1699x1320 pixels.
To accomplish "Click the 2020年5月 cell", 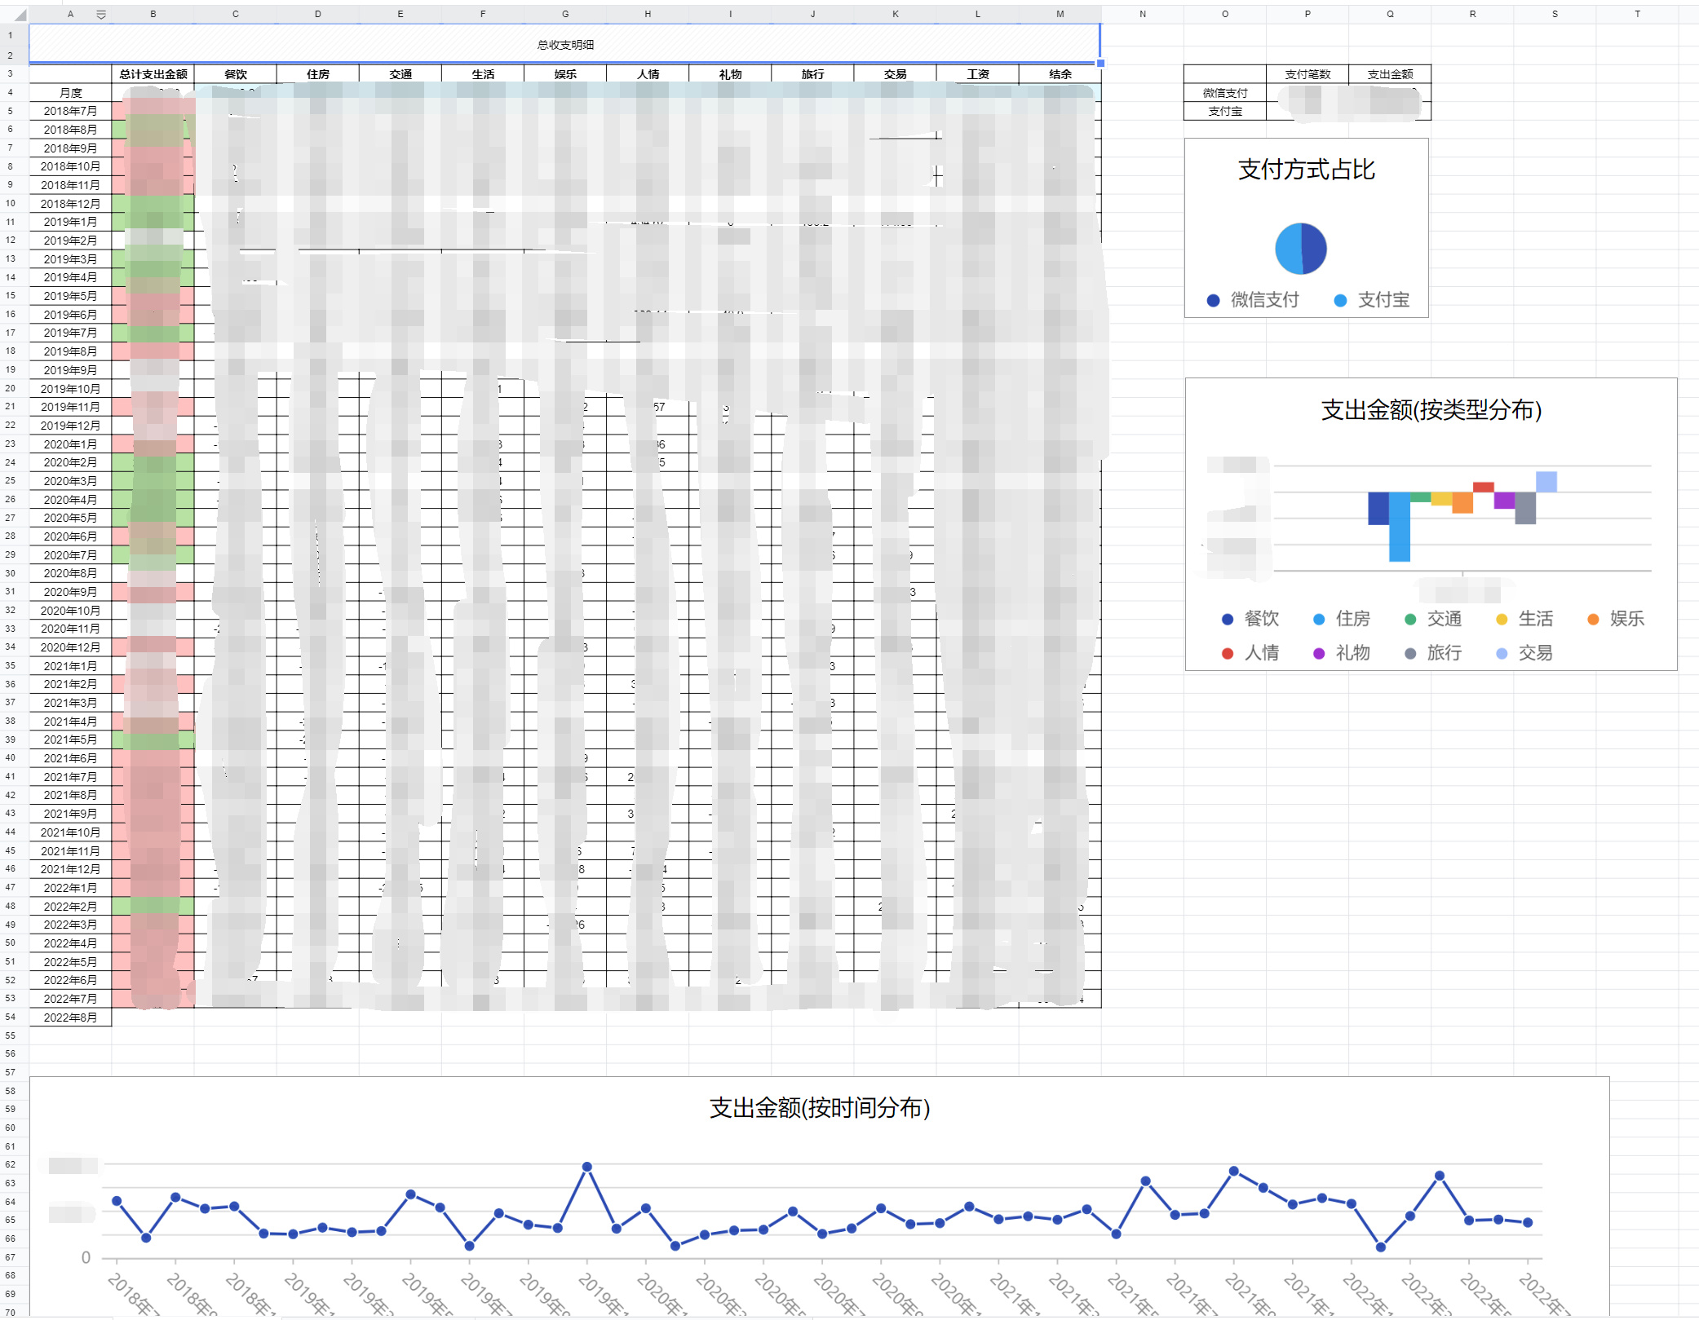I will [71, 518].
